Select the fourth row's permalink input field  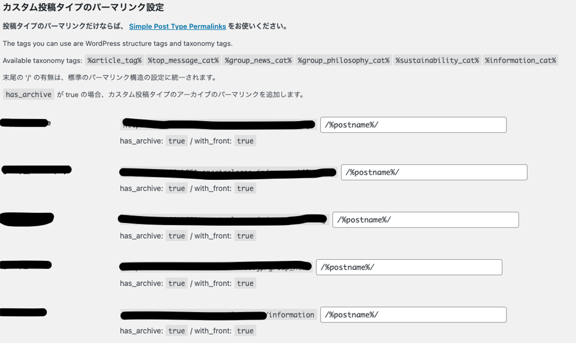pos(408,267)
